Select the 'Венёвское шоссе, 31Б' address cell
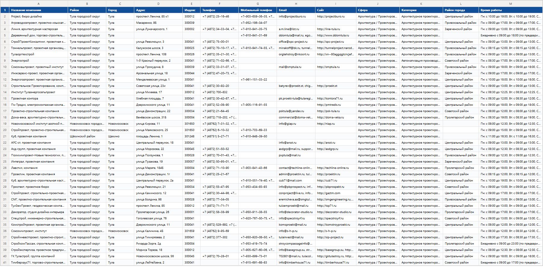 point(158,117)
